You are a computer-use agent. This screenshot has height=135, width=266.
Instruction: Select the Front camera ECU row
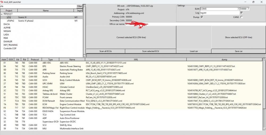[131, 97]
